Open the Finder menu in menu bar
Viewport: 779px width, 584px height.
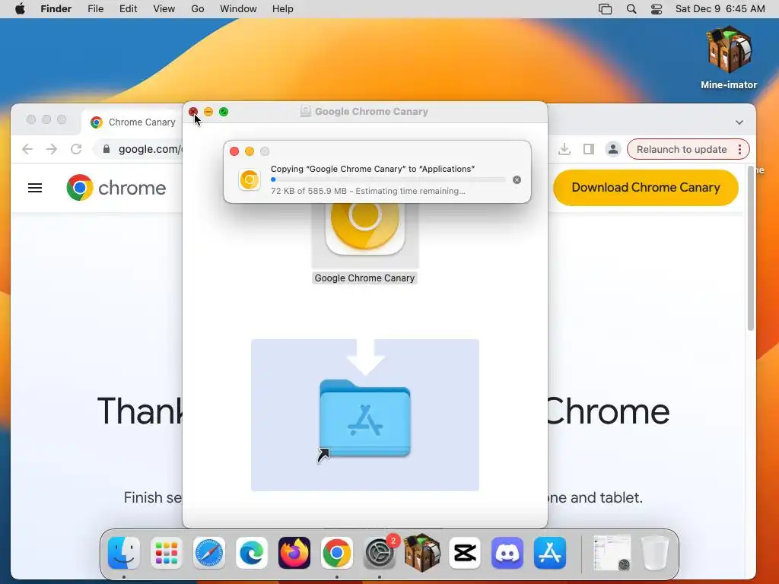56,9
